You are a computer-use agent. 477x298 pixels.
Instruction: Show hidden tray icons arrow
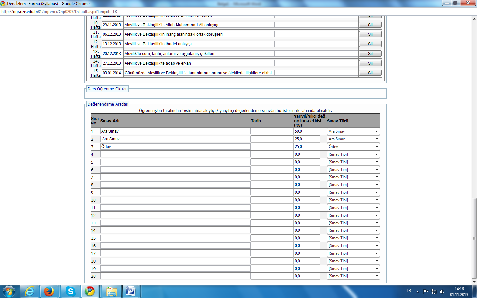click(x=418, y=292)
